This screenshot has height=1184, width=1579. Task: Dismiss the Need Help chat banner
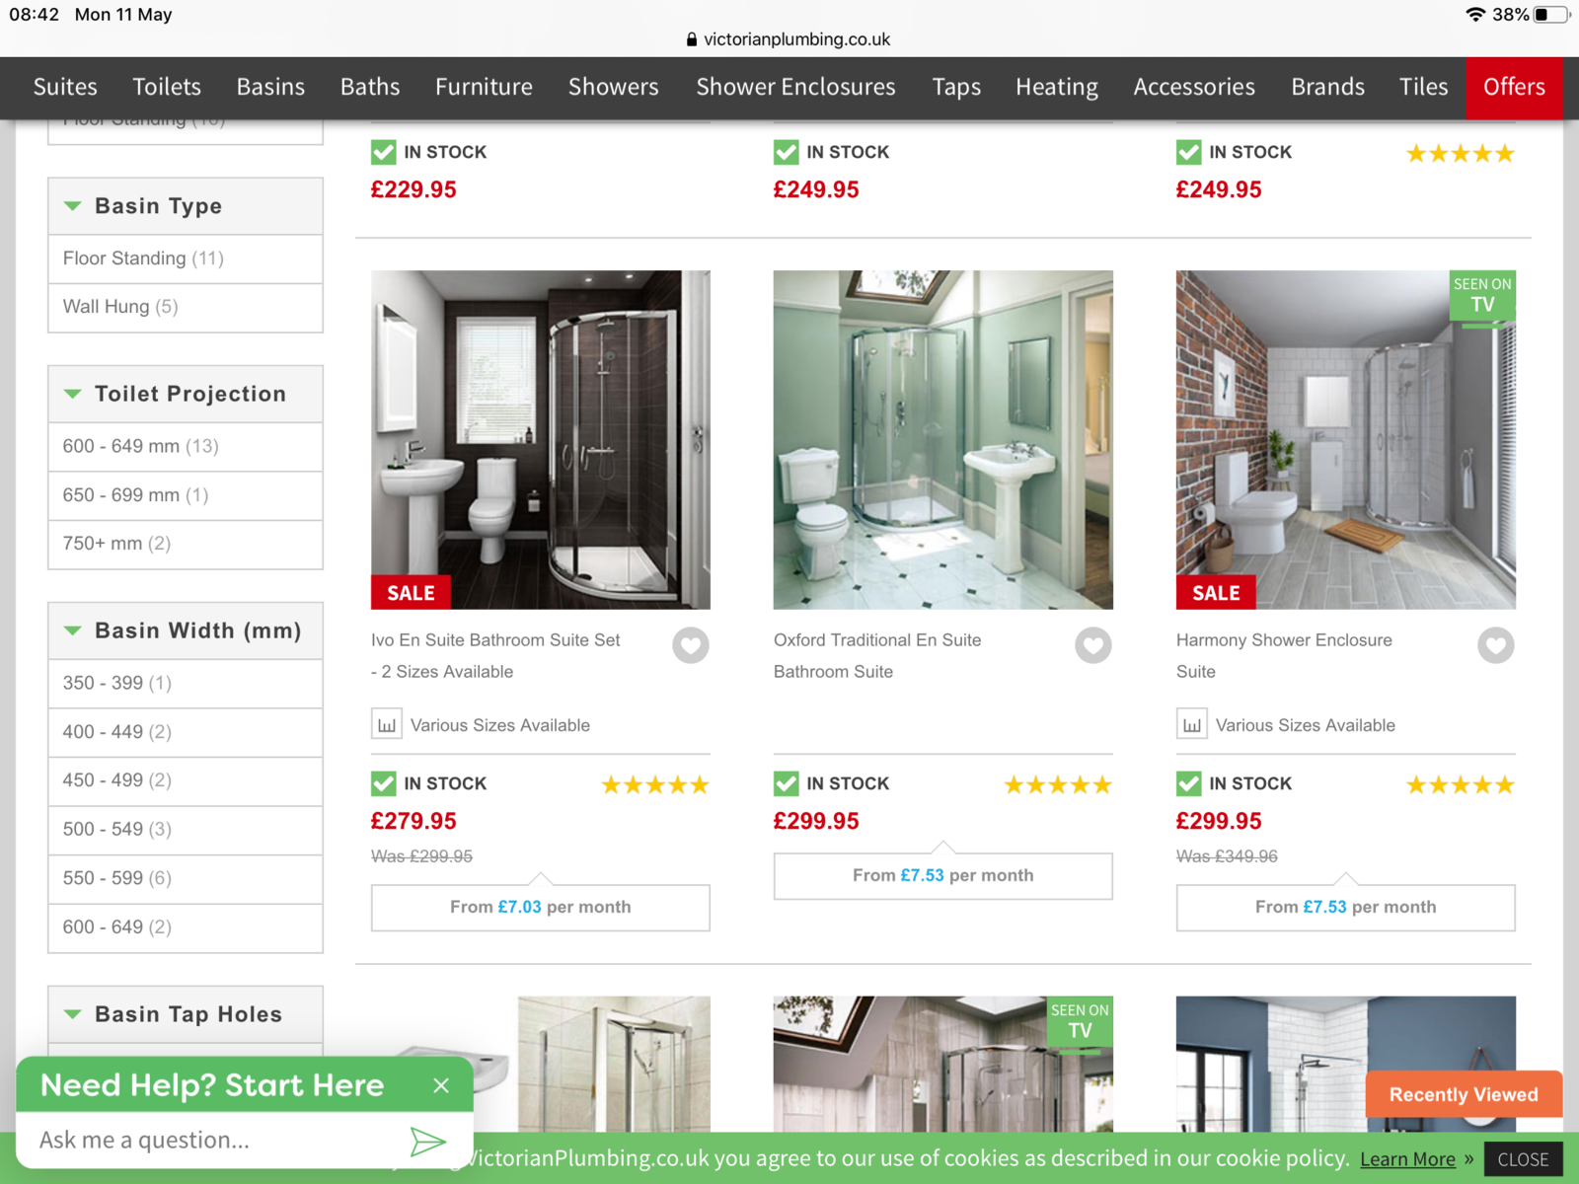coord(441,1085)
